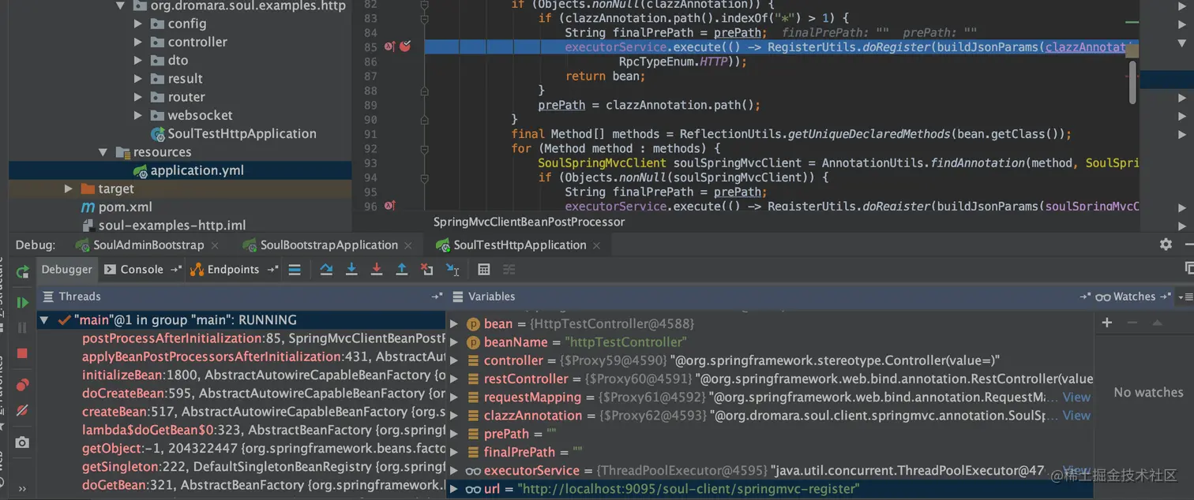The image size is (1194, 500).
Task: Click View link for clazzAnnotation value
Action: (1076, 416)
